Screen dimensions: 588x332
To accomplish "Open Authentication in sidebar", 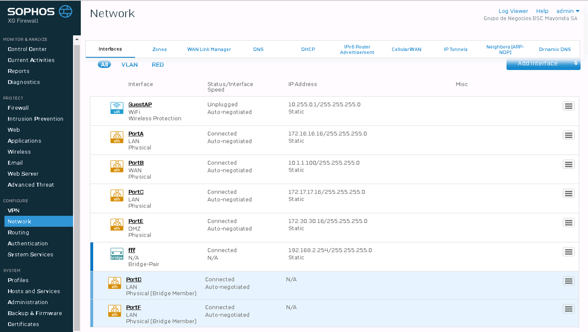I will [28, 243].
